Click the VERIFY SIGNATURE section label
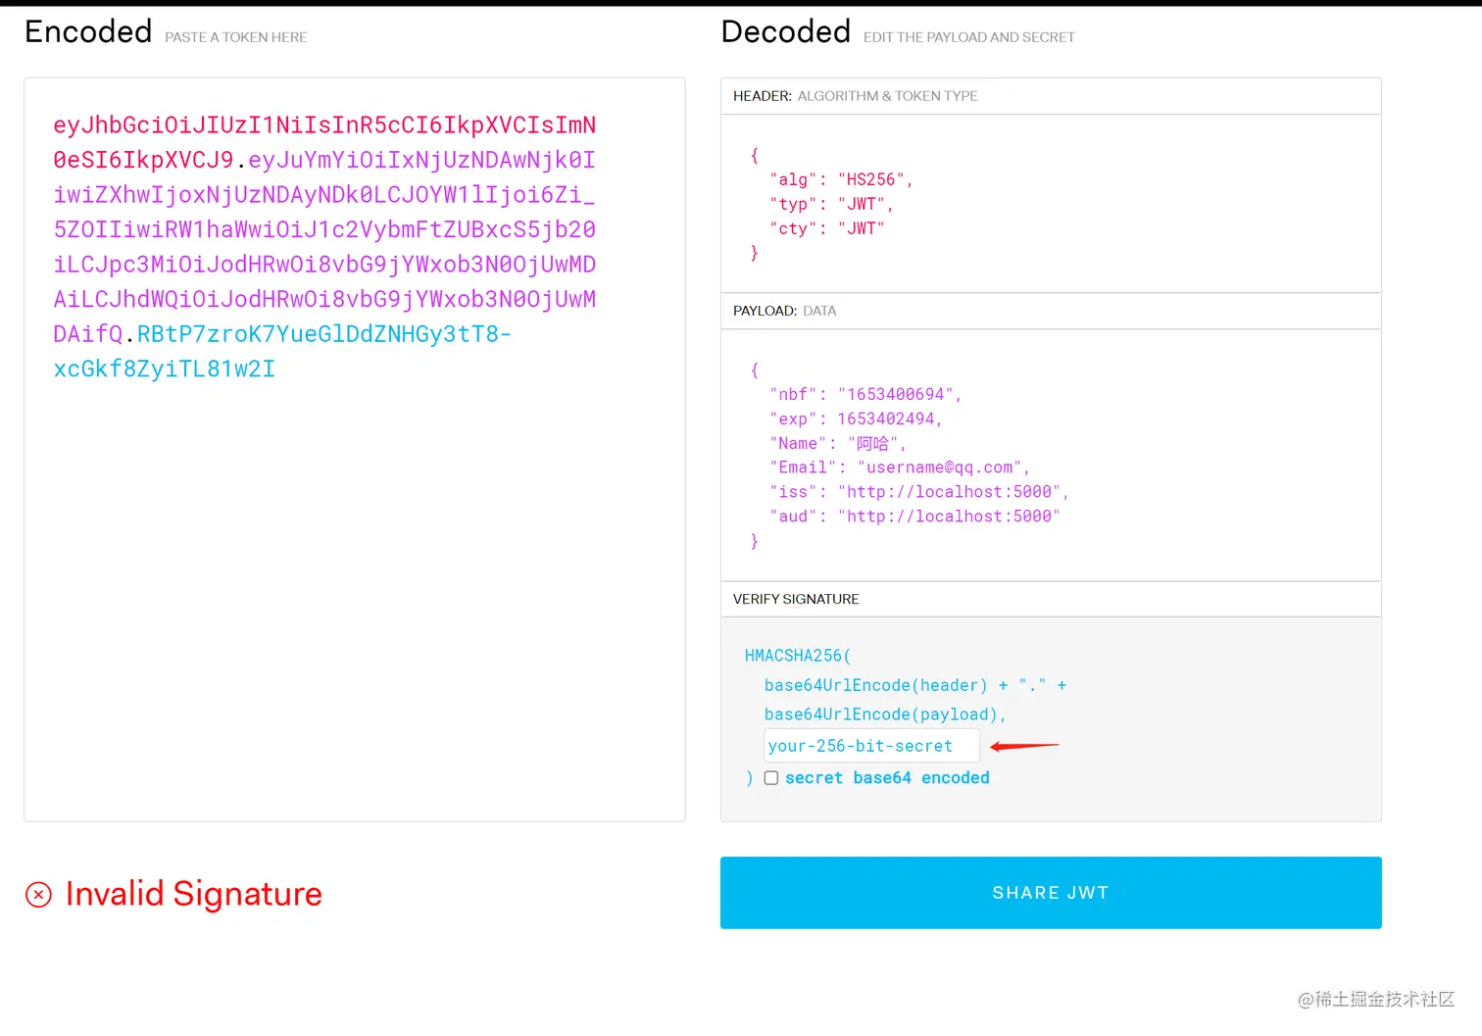Viewport: 1482px width, 1036px height. (796, 599)
